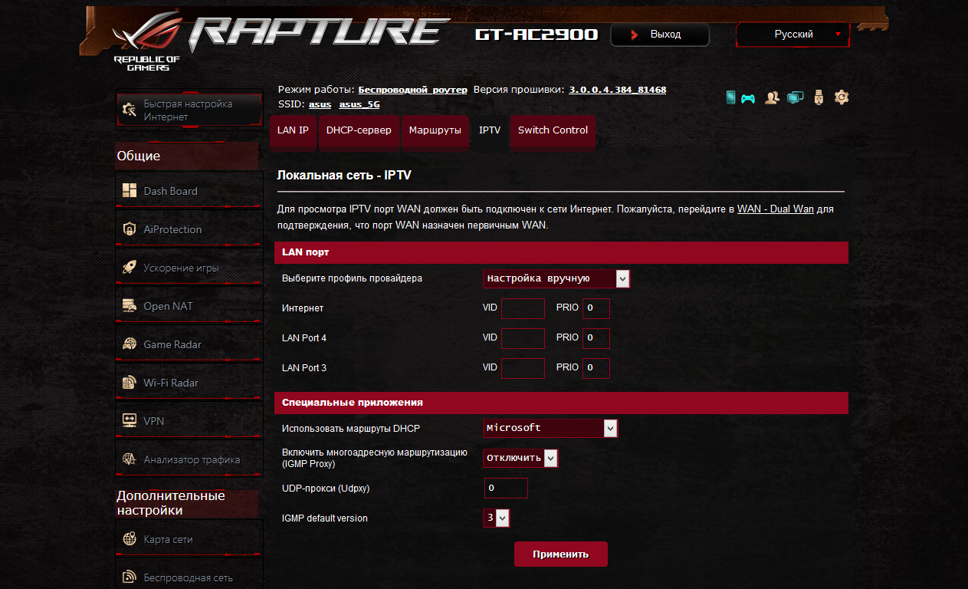Screen dimensions: 968x589
Task: Click the Специальные приложения section header
Action: (561, 402)
